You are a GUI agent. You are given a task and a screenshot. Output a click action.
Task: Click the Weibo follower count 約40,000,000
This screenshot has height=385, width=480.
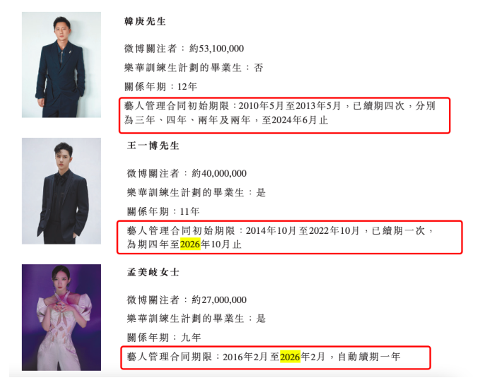(x=219, y=173)
